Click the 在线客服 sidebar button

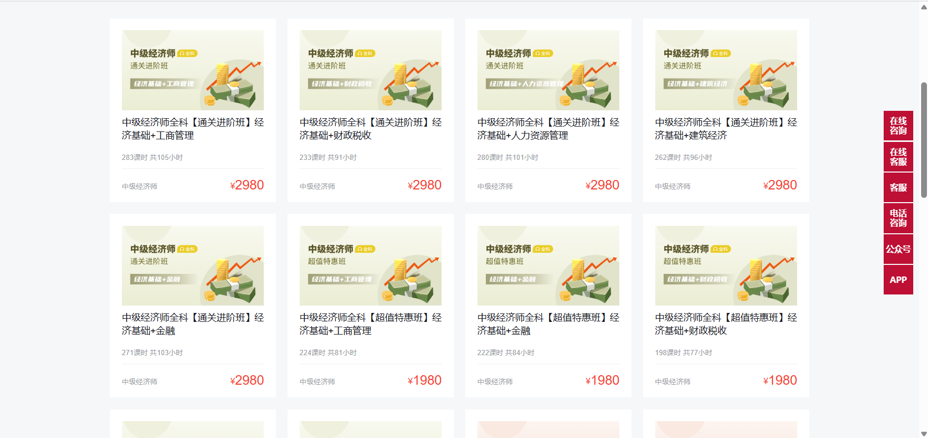click(x=898, y=157)
